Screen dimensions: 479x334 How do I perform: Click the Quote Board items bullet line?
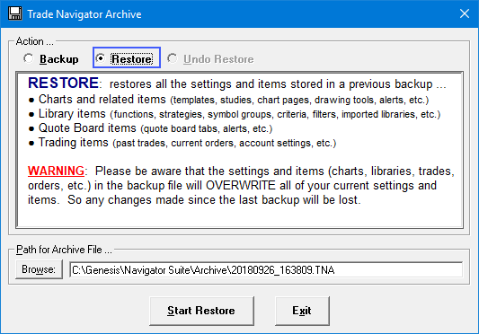click(x=150, y=128)
